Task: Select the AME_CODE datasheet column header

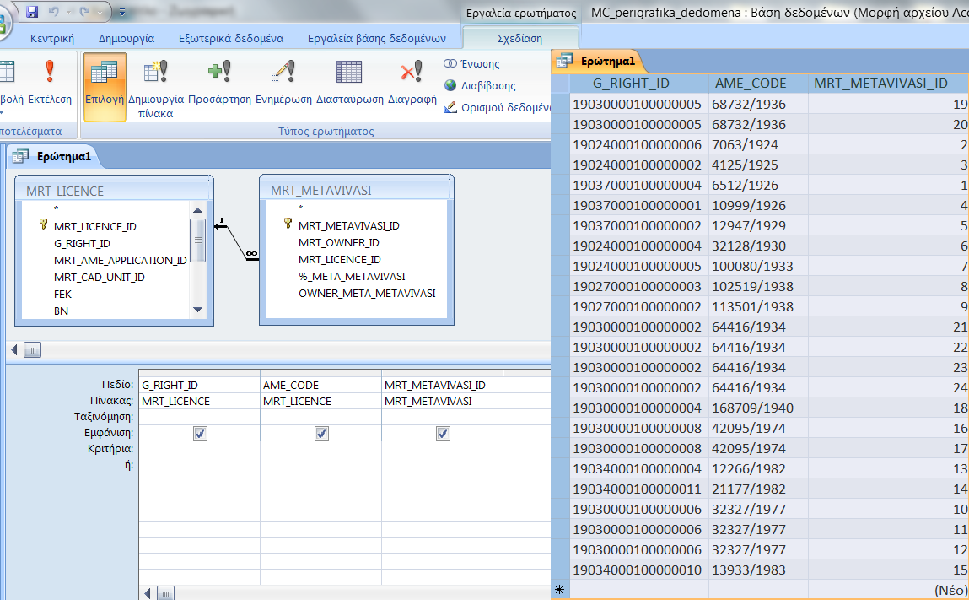Action: point(757,84)
